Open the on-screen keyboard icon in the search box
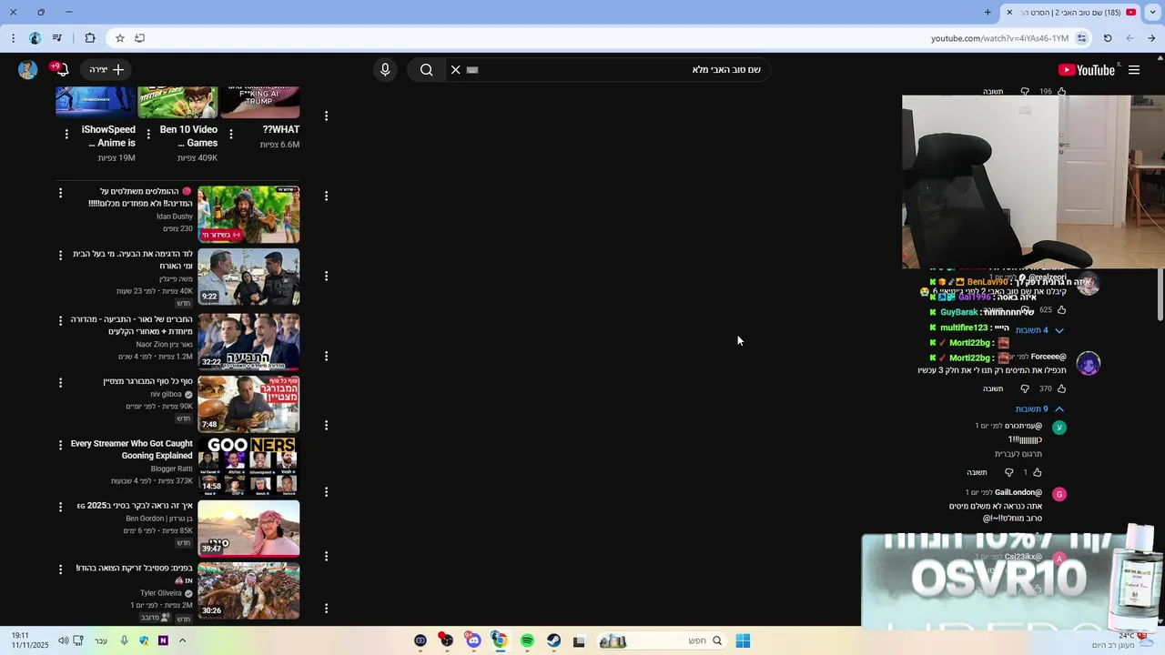 click(472, 70)
